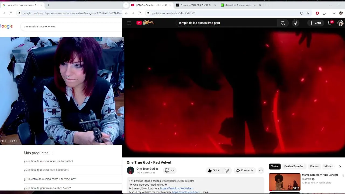Open options menu for Mama Saturn's video
Image resolution: width=345 pixels, height=194 pixels.
(x=343, y=175)
